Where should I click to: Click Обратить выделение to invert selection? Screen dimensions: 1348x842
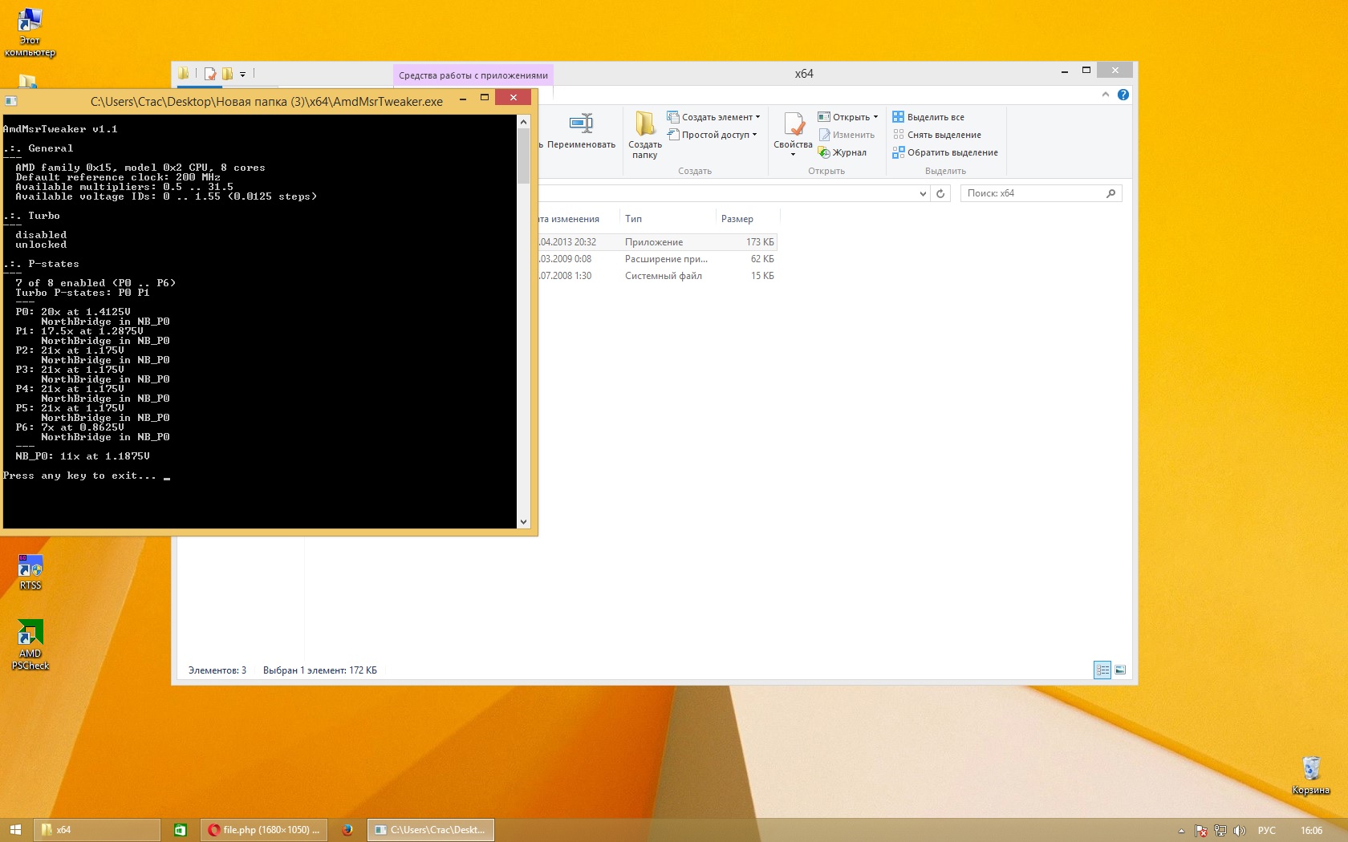[x=945, y=152]
